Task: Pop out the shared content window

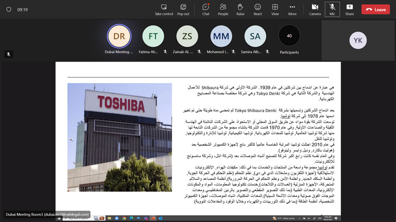Action: pos(183,7)
